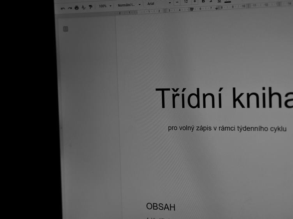Open the Normální text style dropdown
Screen dimensions: 293x219
129,5
